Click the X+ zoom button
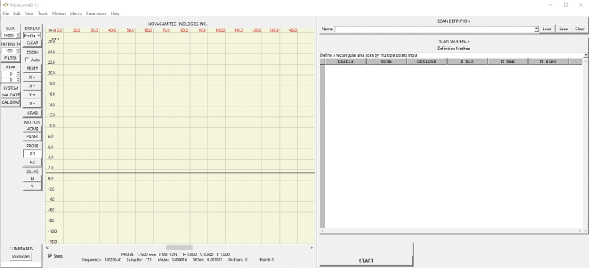Screen dimensions: 589x268 [32, 77]
